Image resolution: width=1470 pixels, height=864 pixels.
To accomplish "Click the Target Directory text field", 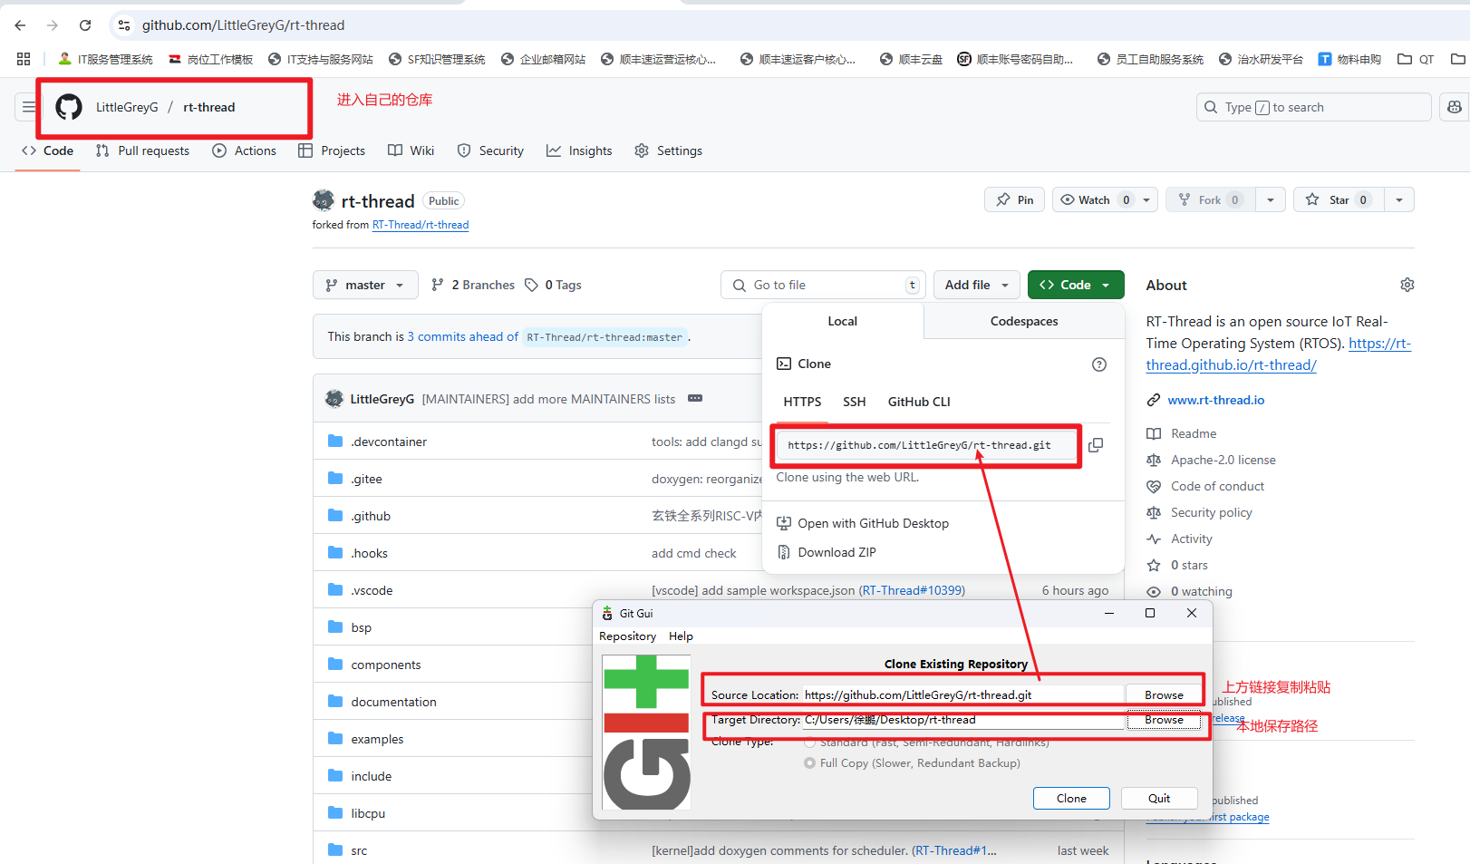I will 963,720.
